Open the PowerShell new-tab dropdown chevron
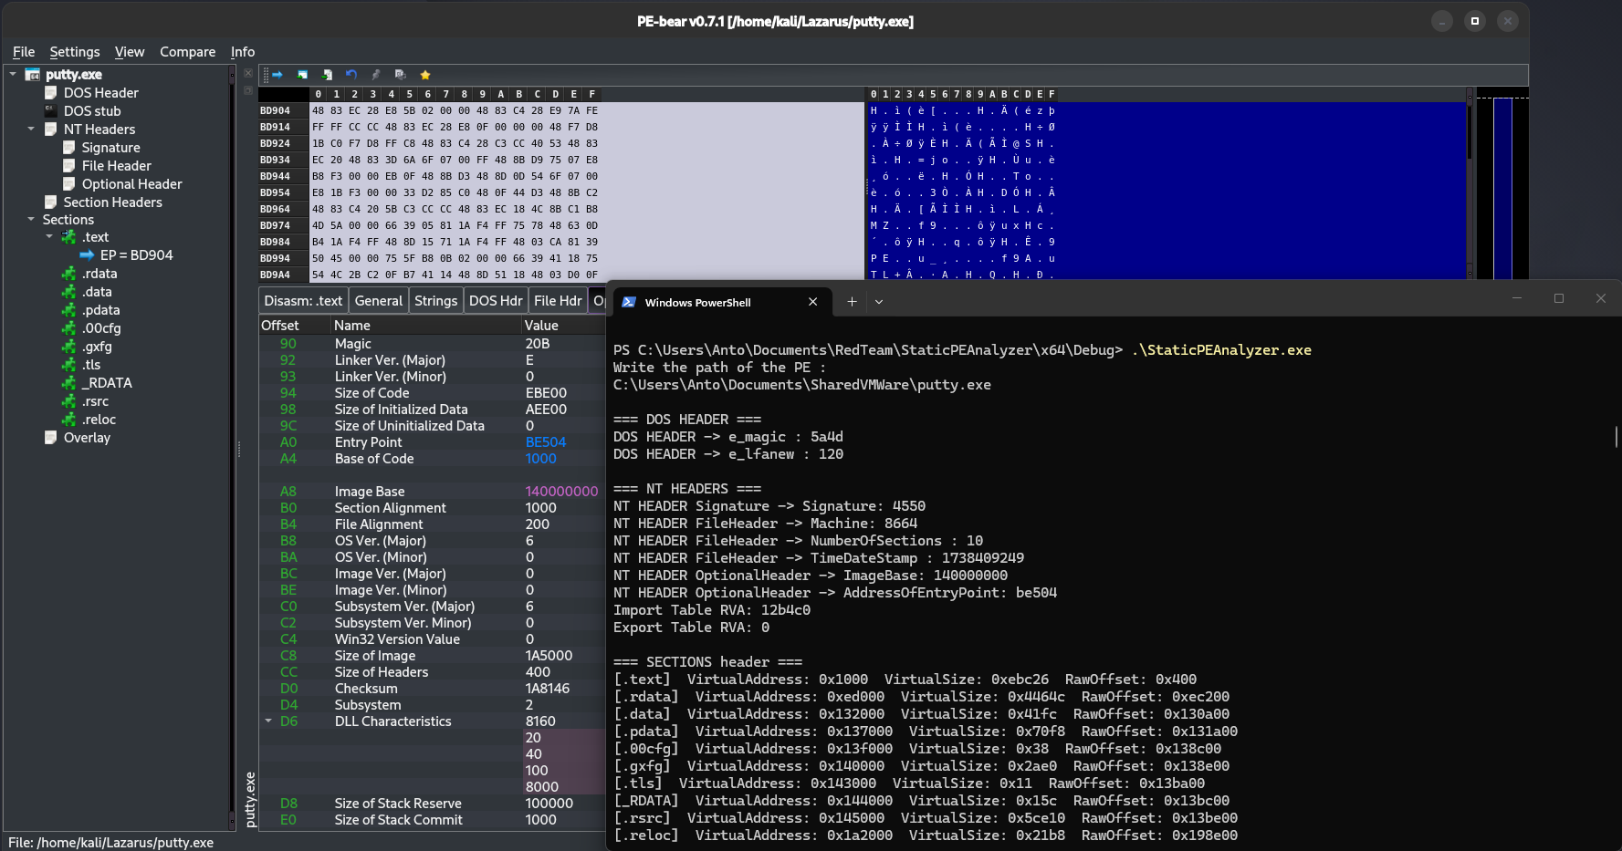The width and height of the screenshot is (1622, 851). click(878, 301)
